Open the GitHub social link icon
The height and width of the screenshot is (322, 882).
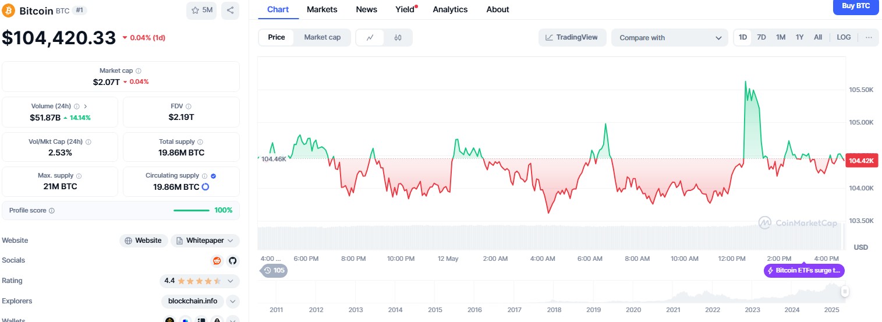[x=232, y=260]
